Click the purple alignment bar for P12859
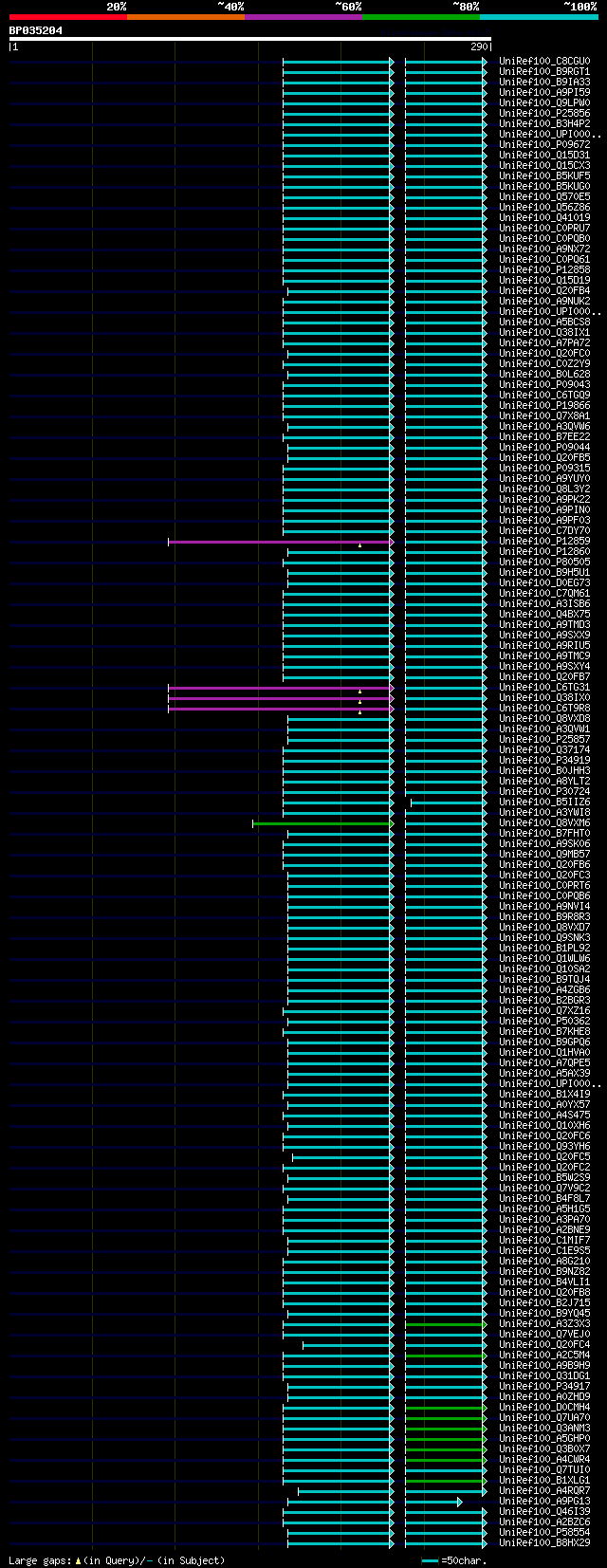Image resolution: width=607 pixels, height=1568 pixels. pyautogui.click(x=281, y=543)
